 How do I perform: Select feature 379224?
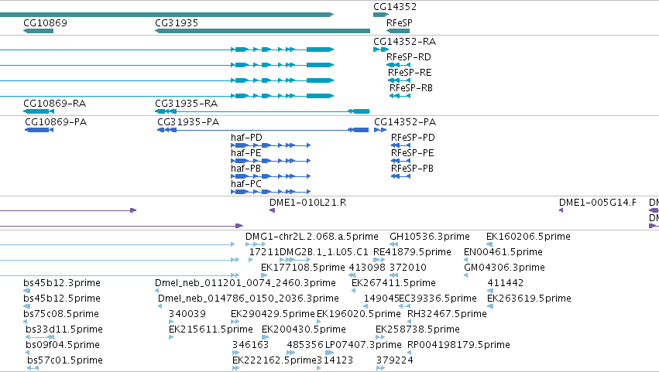[x=380, y=369]
